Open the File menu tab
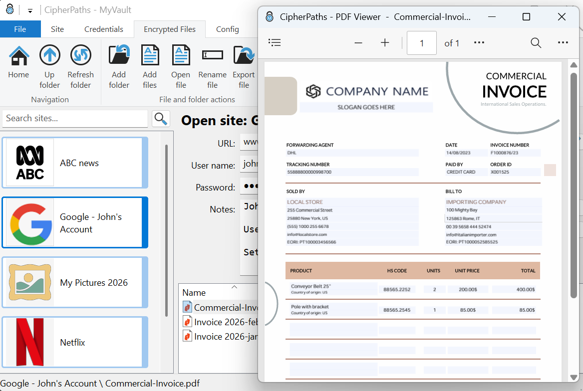This screenshot has width=583, height=391. pos(20,29)
